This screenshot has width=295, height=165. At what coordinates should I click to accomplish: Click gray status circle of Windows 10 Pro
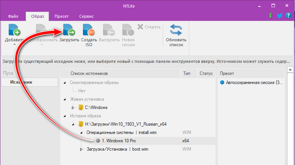98,140
